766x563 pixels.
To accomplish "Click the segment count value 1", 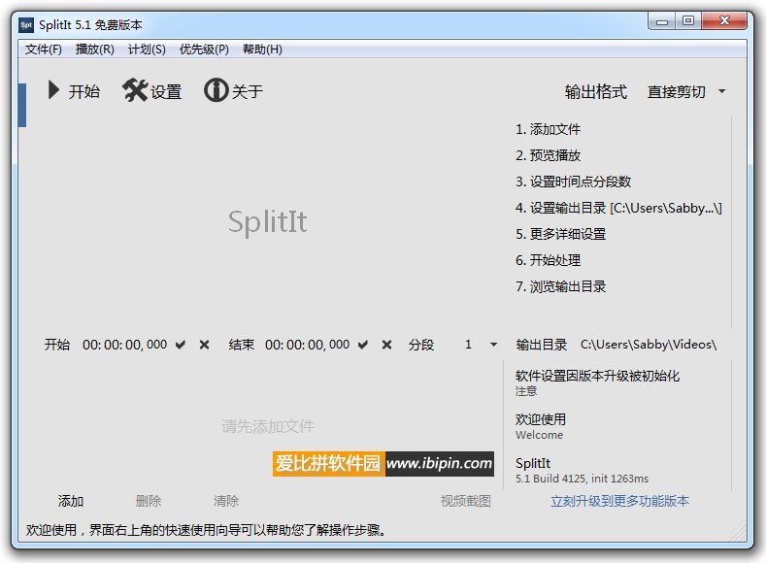I will coord(468,345).
